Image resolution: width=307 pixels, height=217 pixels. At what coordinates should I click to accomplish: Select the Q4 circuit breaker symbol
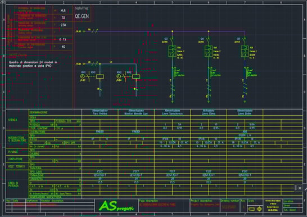click(x=209, y=51)
